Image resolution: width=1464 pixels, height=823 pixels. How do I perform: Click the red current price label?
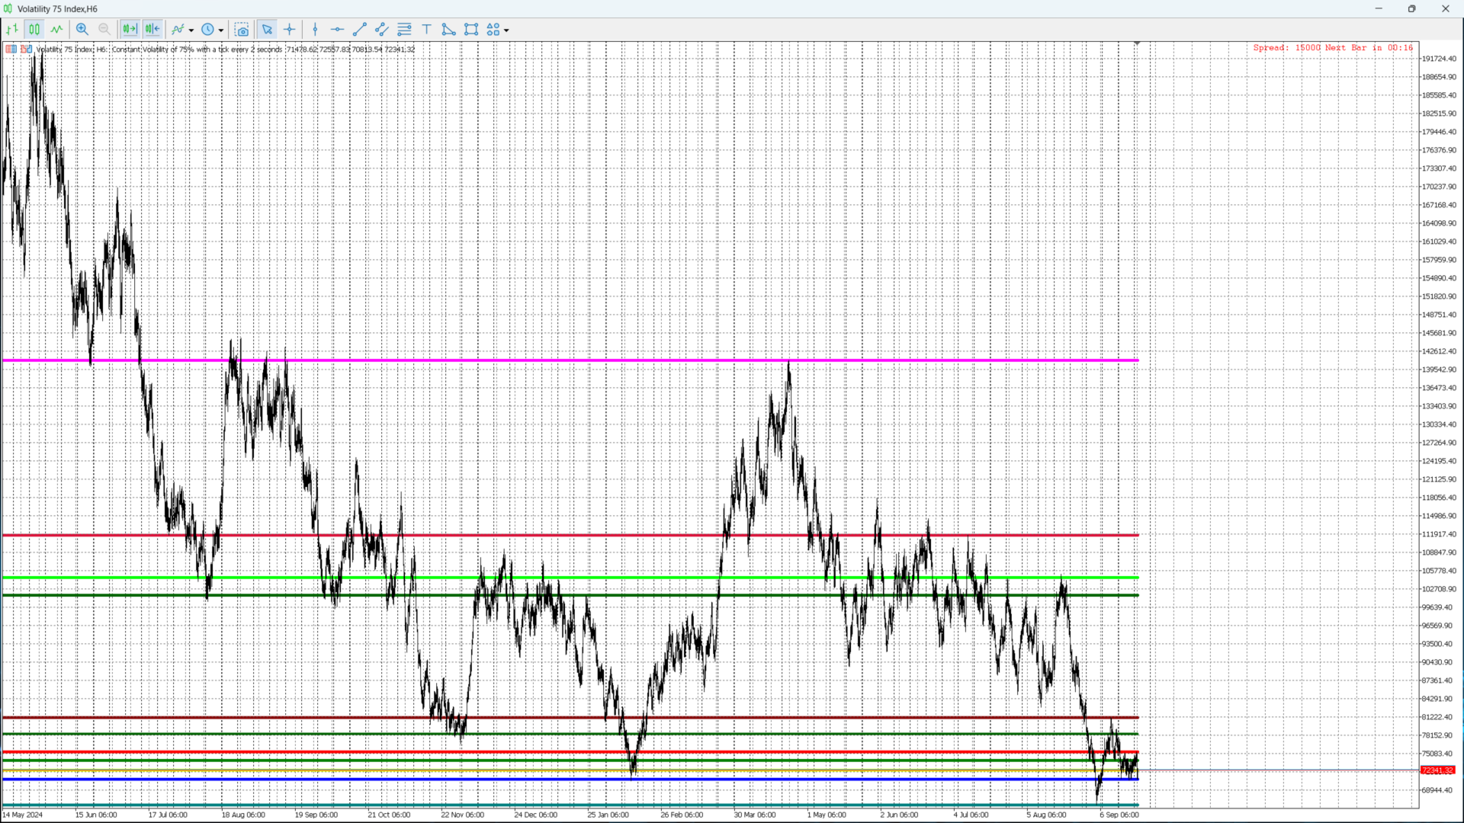click(1437, 770)
